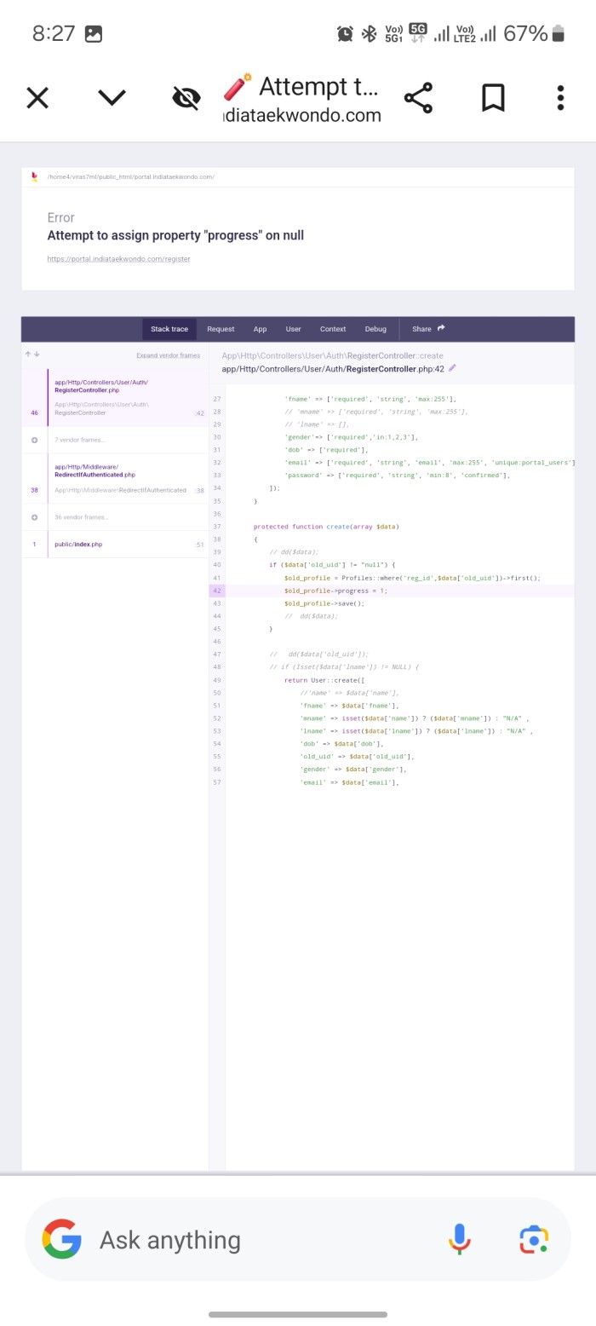Tap the share icon in the top bar
Screen dimensions: 596x1326
[x=418, y=98]
